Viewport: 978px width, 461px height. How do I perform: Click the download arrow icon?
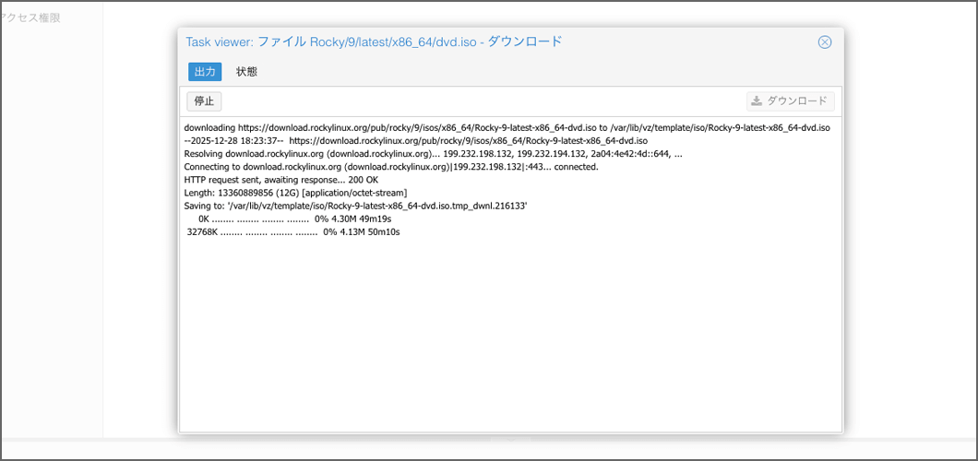click(757, 101)
